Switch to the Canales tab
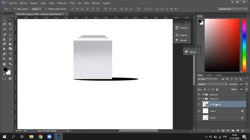Image resolution: width=250 pixels, height=140 pixels. [x=219, y=75]
